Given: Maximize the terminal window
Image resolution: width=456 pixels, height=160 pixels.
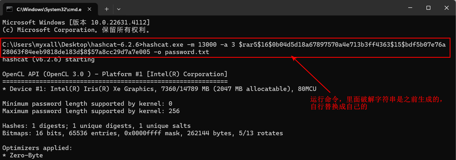Looking at the screenshot, I should point(428,8).
